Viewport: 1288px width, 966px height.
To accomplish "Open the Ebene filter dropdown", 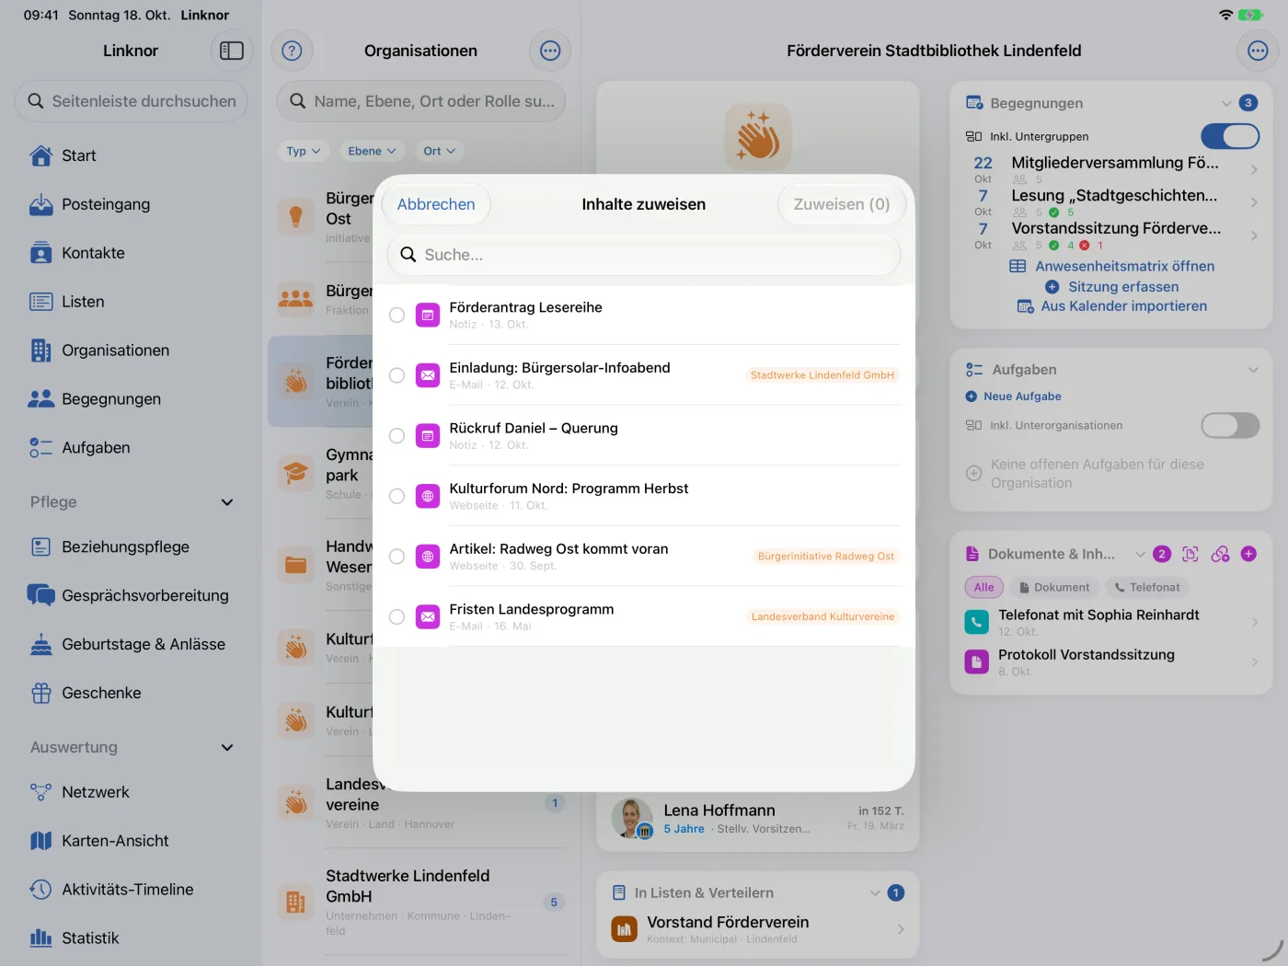I will point(372,151).
